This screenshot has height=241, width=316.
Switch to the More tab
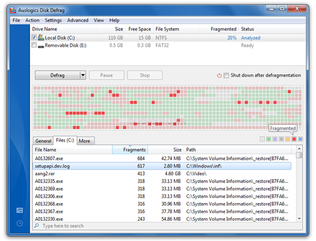(85, 141)
